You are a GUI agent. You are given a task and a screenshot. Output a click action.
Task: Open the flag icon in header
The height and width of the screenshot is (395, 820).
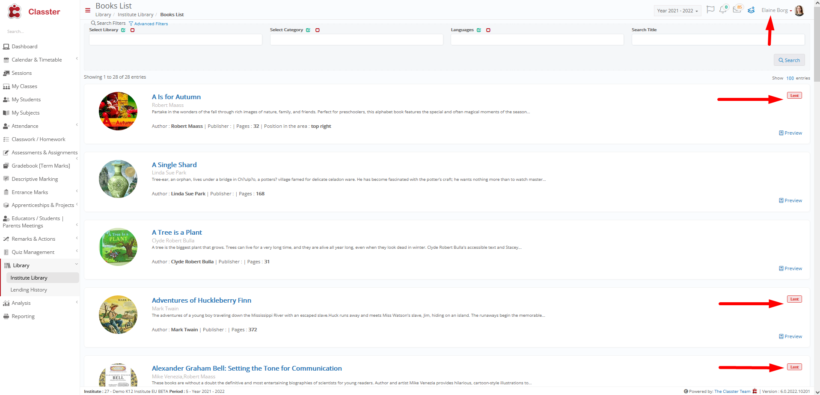[710, 9]
